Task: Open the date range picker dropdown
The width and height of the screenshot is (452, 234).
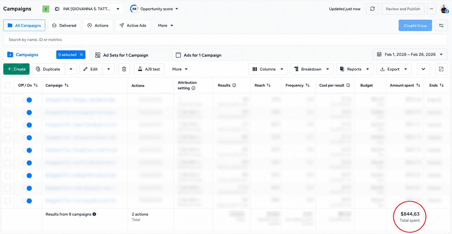Action: tap(410, 54)
